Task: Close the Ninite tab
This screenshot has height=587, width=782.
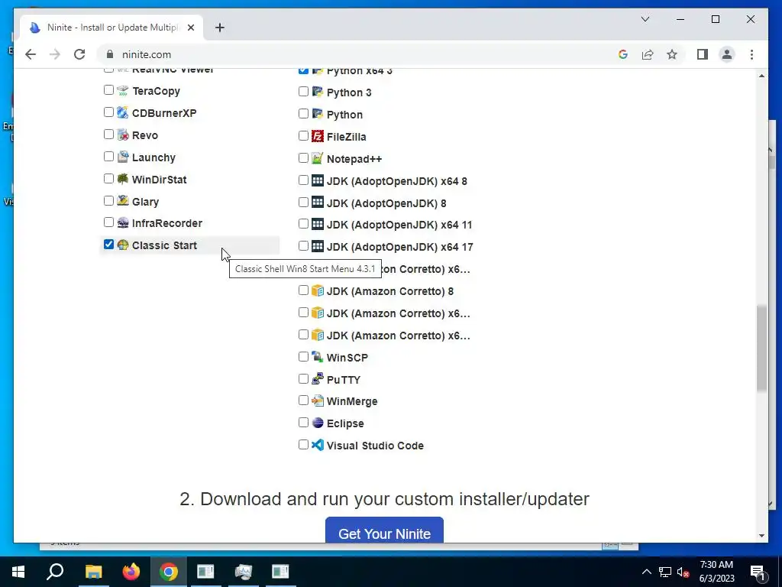Action: click(x=190, y=28)
